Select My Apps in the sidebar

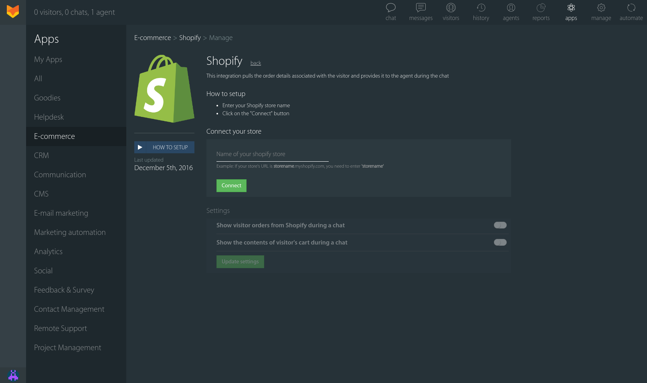click(x=48, y=60)
